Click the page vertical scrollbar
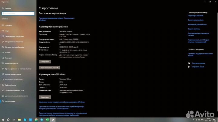The image size is (218, 122). pos(217,61)
